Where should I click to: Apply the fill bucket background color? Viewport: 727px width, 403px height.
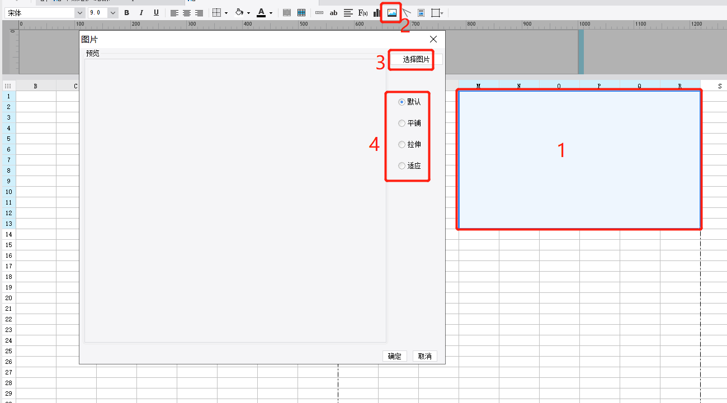tap(239, 13)
